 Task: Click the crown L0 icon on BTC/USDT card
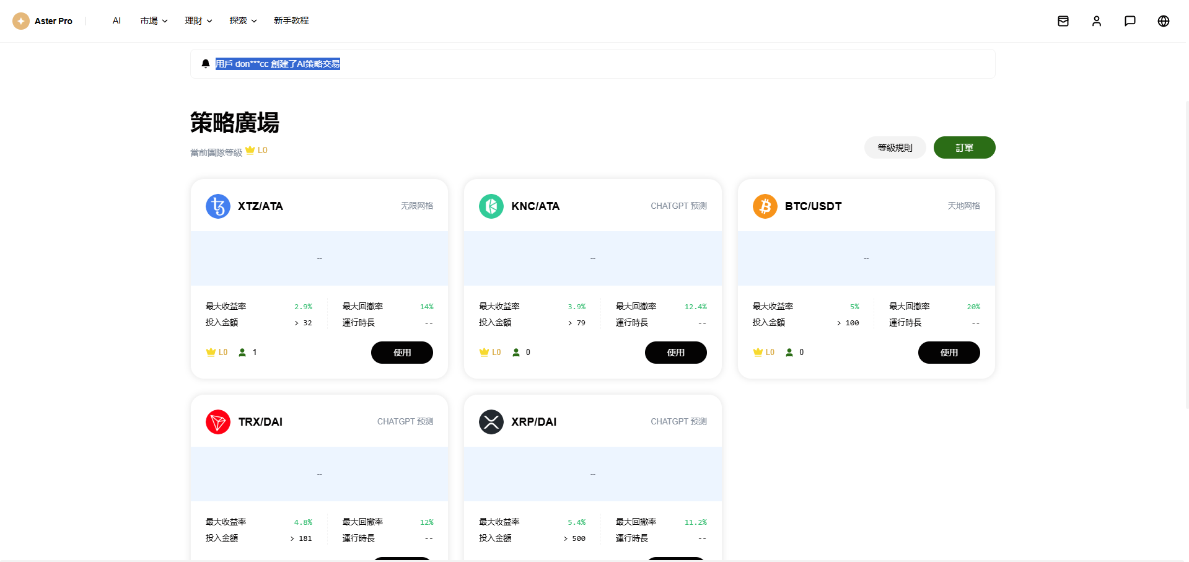tap(758, 353)
